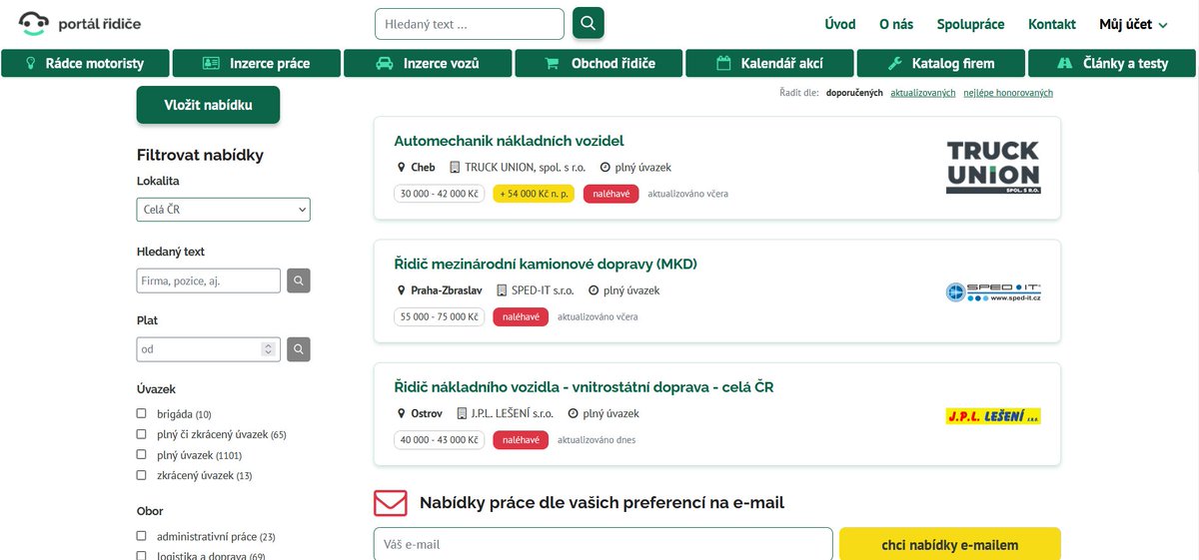1199x560 pixels.
Task: Sort listings by aktualizovaných
Action: pyautogui.click(x=923, y=93)
